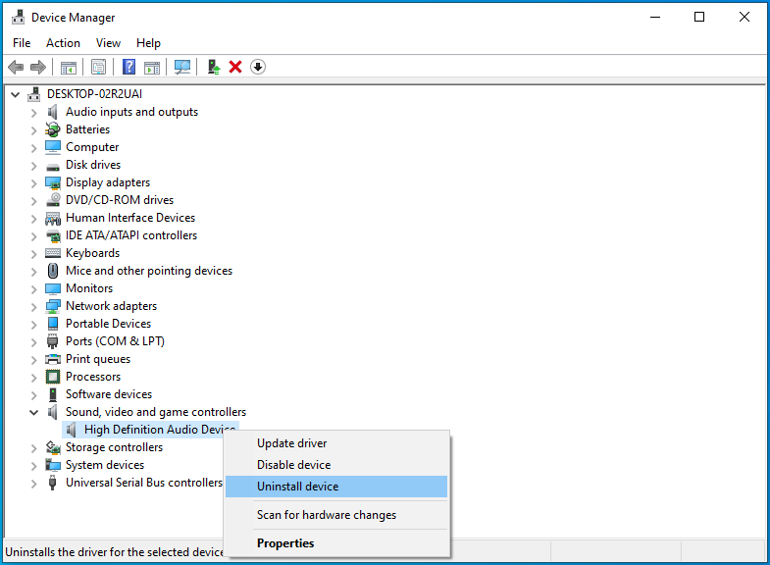Open the View menu
770x565 pixels.
point(108,43)
